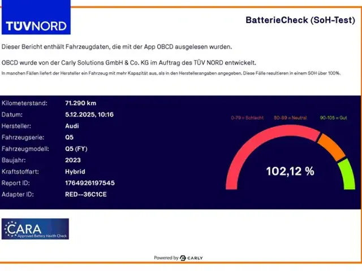Viewport: 362px width, 271px height.
Task: Click the Report ID number 1764926197545
Action: click(x=90, y=183)
